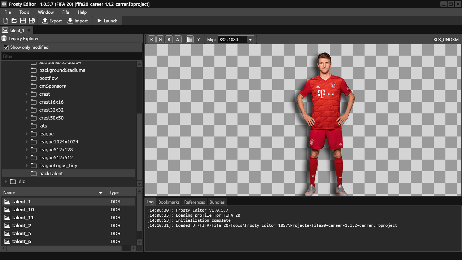Switch to the Bundles tab
This screenshot has height=260, width=462.
(217, 202)
